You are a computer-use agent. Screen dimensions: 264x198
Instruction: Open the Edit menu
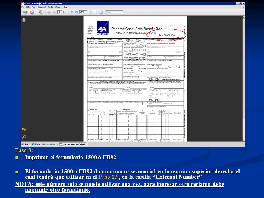tap(28, 7)
